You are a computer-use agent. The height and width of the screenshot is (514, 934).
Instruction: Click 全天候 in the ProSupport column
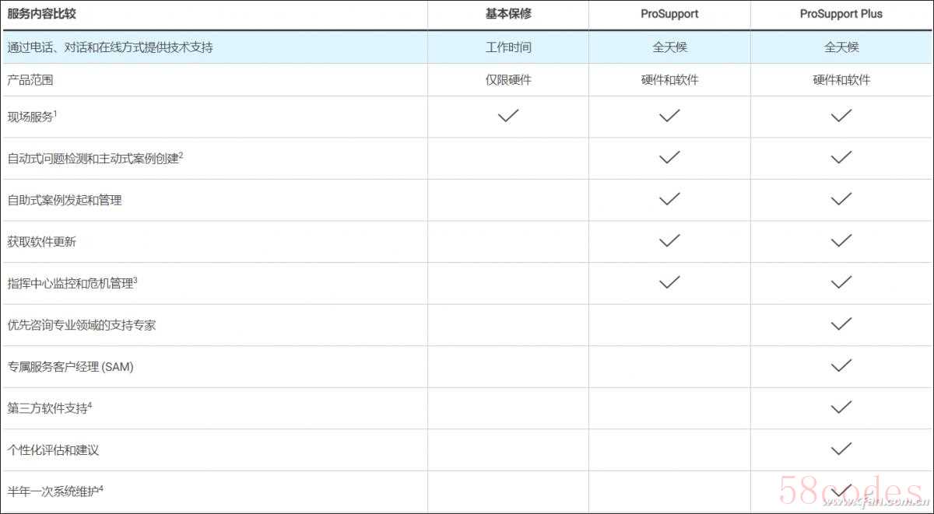669,47
